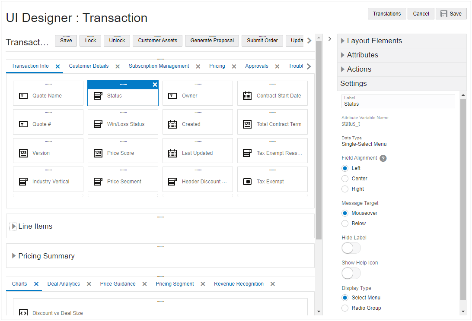Click the Translations button

tap(387, 14)
